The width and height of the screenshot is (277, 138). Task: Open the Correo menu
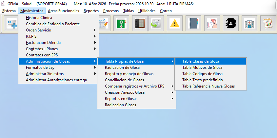pyautogui.click(x=166, y=11)
